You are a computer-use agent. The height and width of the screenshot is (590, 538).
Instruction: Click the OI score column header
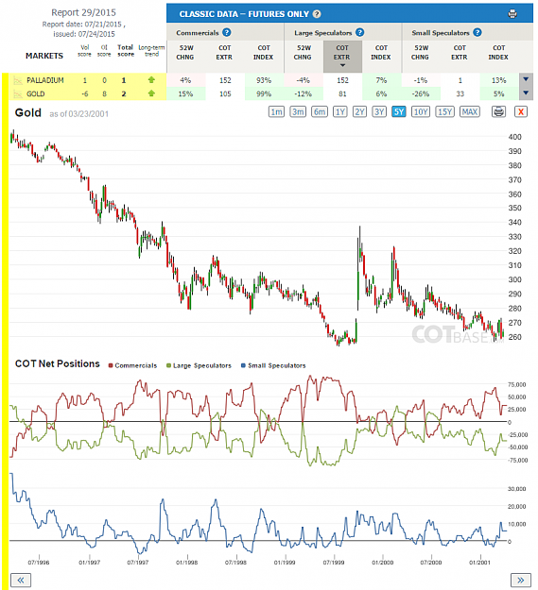(x=104, y=50)
